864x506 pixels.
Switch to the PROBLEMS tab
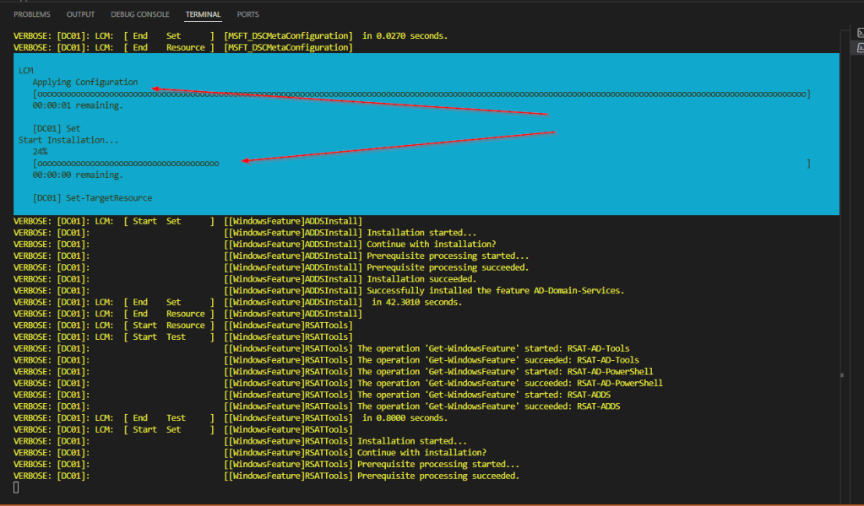pos(31,14)
